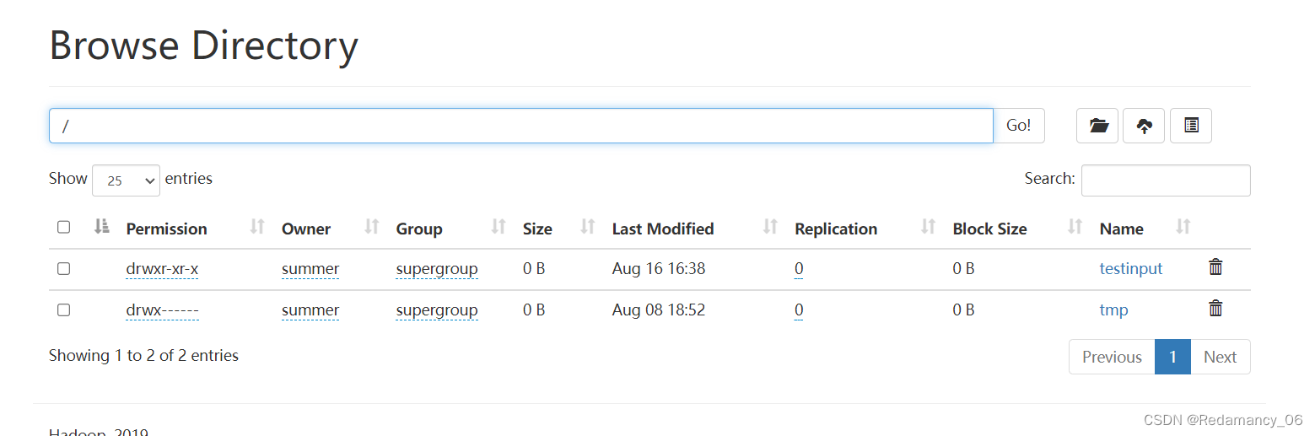This screenshot has width=1315, height=436.
Task: Click the Replication column header
Action: tap(836, 229)
